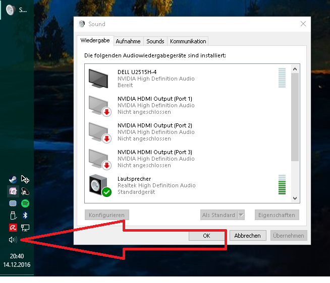The width and height of the screenshot is (330, 283).
Task: Open the Kommunikation tab
Action: (188, 41)
